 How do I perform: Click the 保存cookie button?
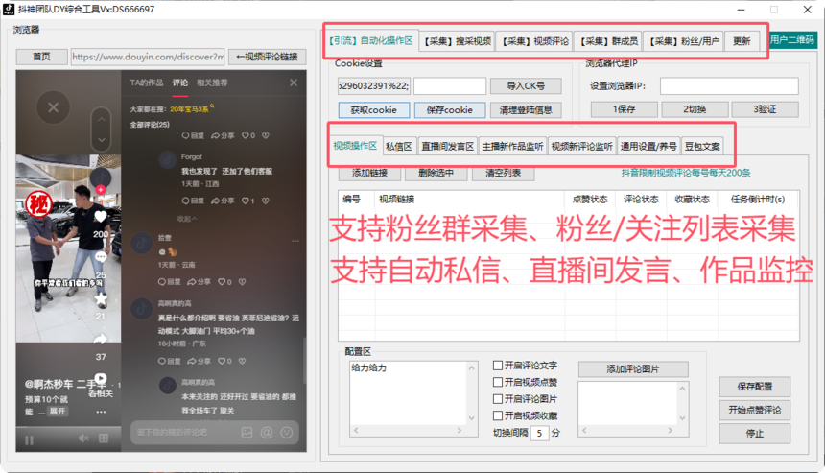449,110
